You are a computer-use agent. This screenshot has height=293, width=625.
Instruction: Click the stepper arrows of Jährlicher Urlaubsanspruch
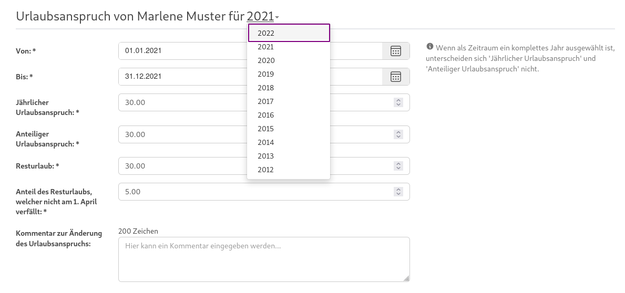(398, 102)
